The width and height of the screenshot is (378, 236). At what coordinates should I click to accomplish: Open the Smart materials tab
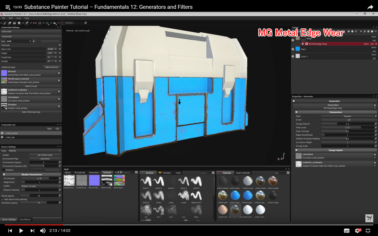(243, 173)
